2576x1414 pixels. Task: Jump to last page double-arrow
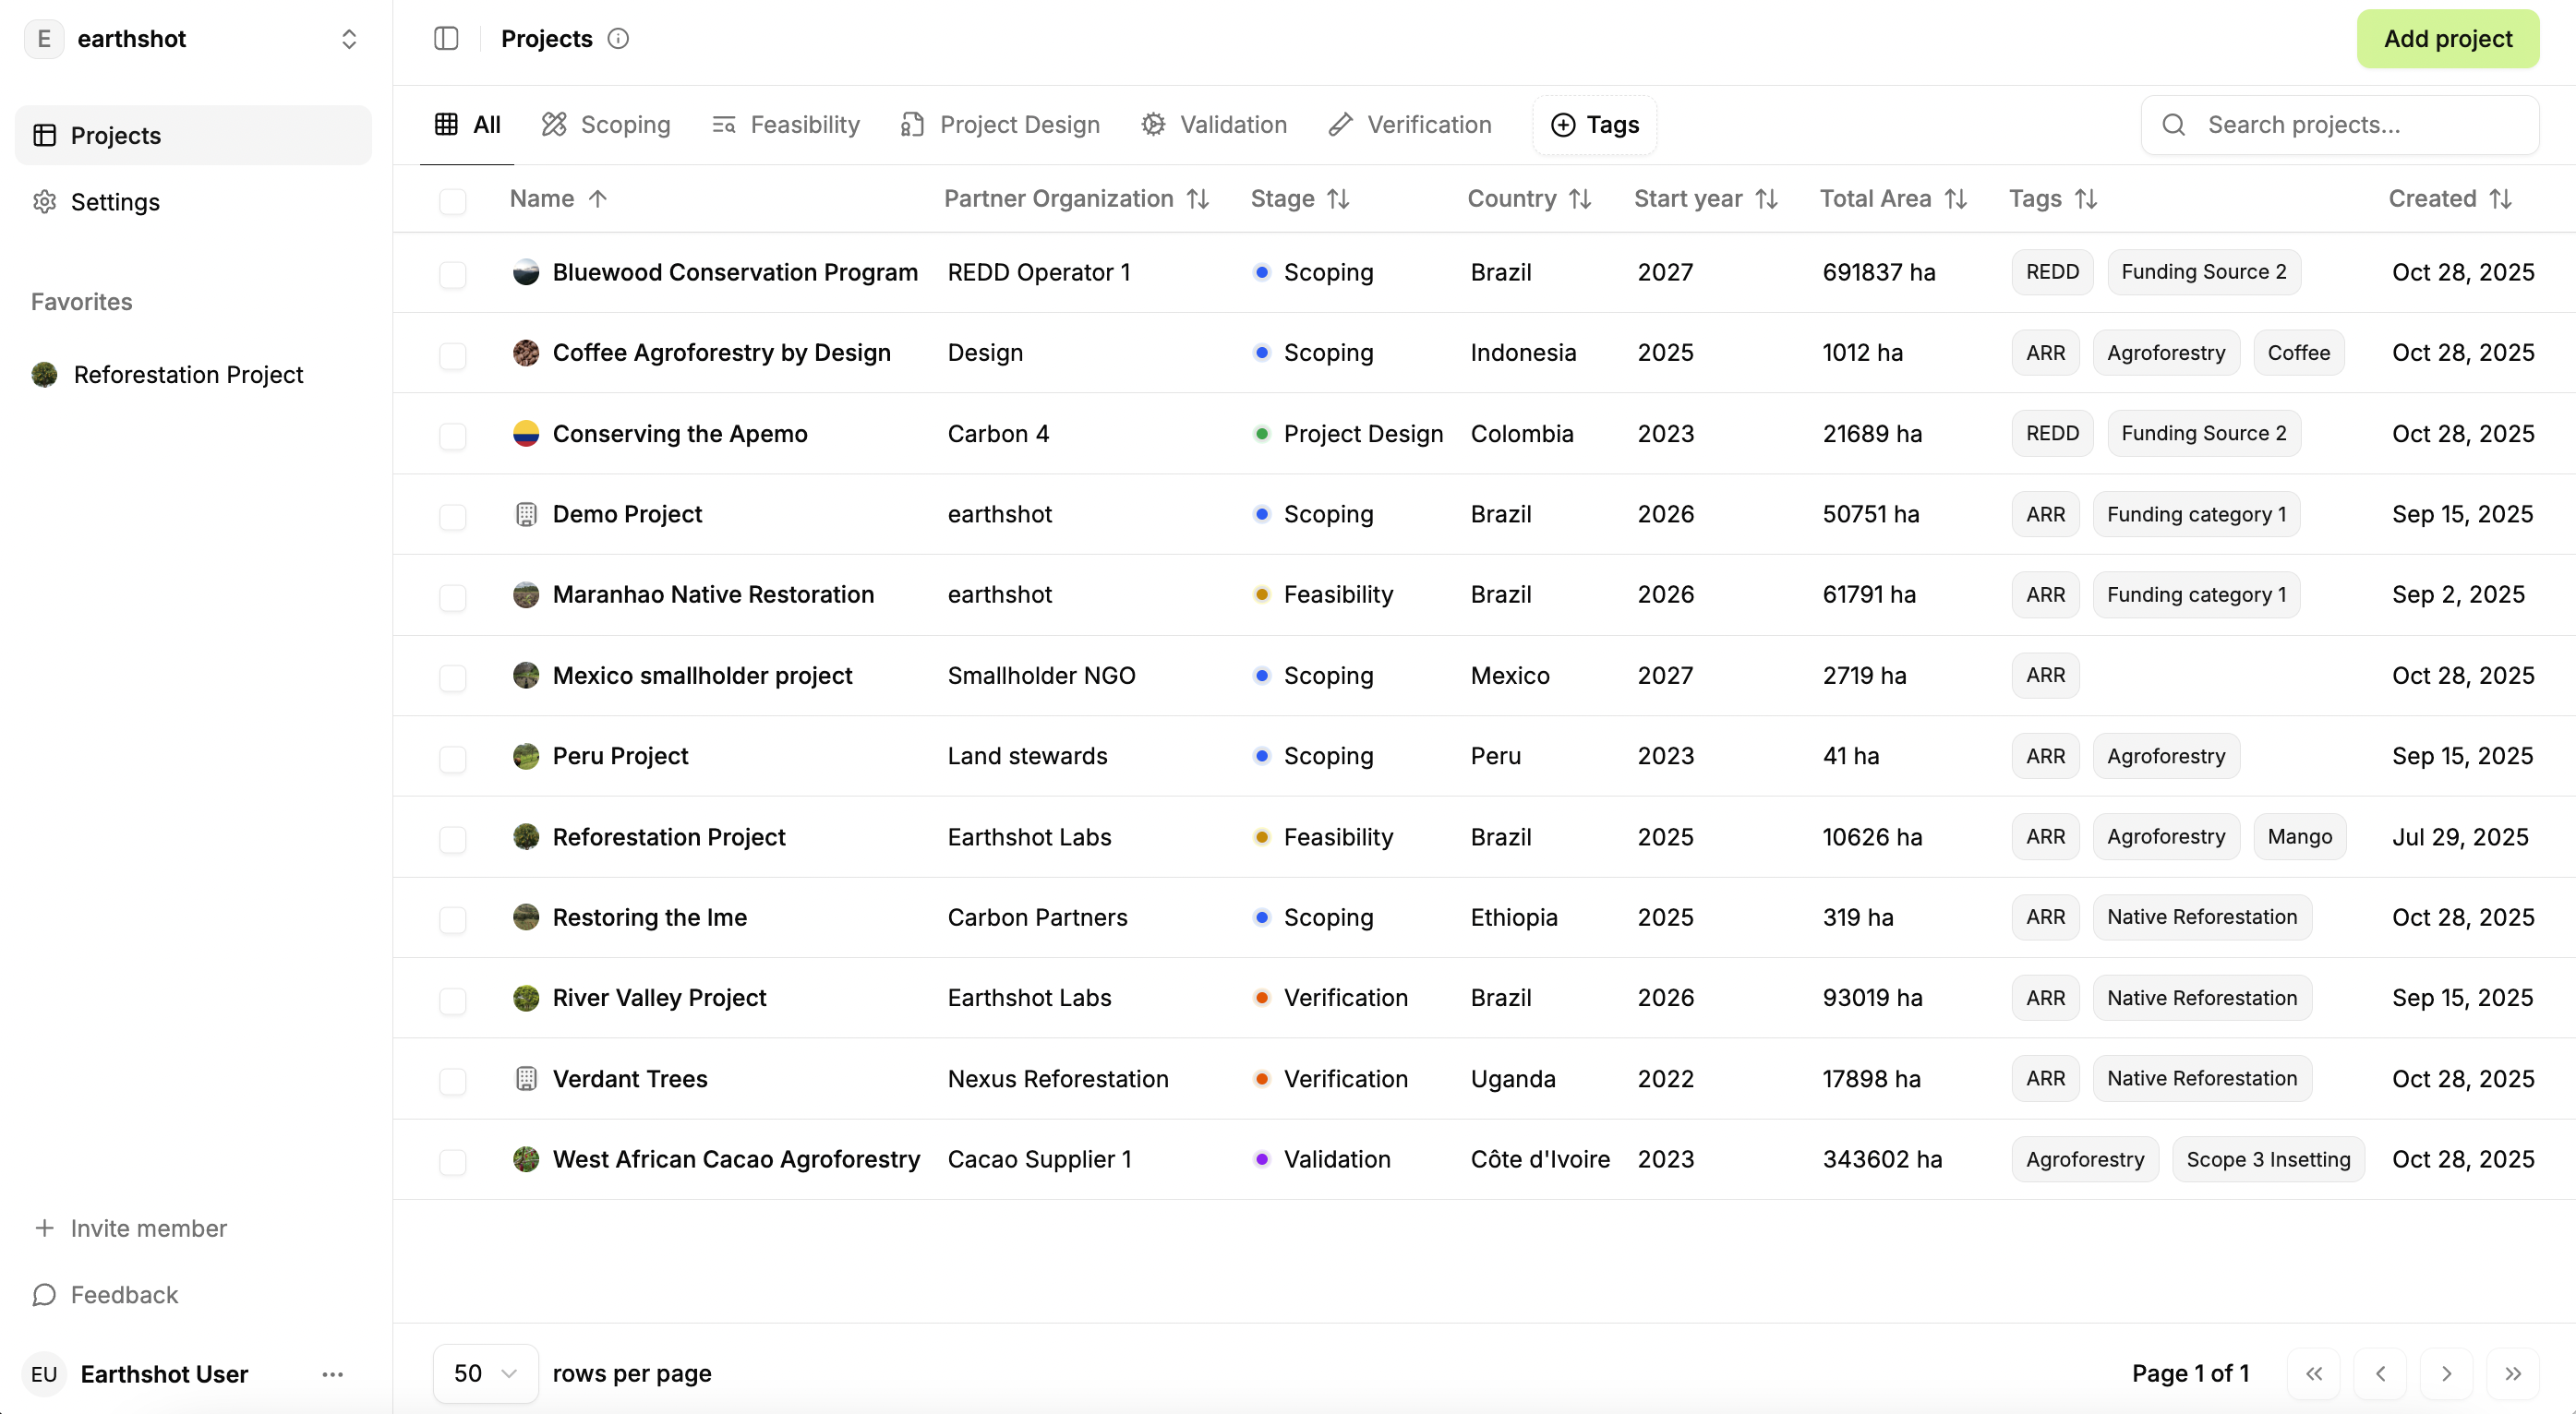(x=2512, y=1373)
